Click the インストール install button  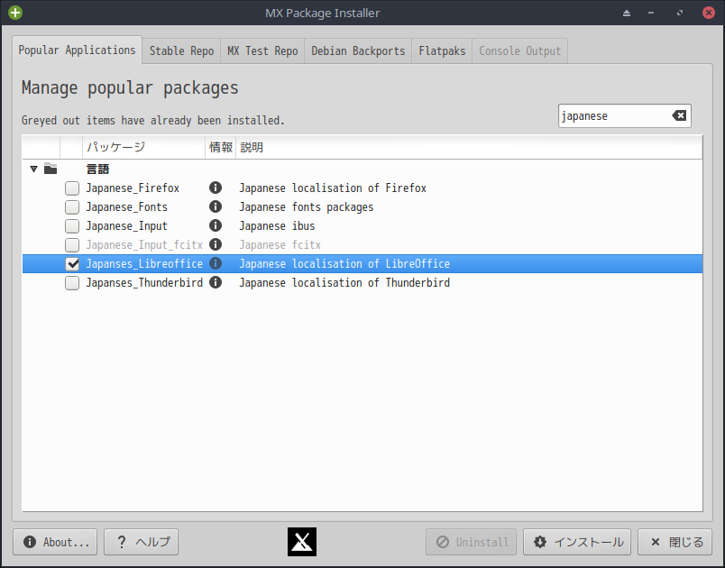pyautogui.click(x=577, y=542)
